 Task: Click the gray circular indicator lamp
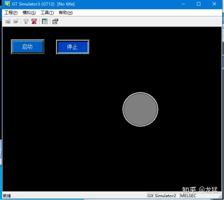coord(140,109)
